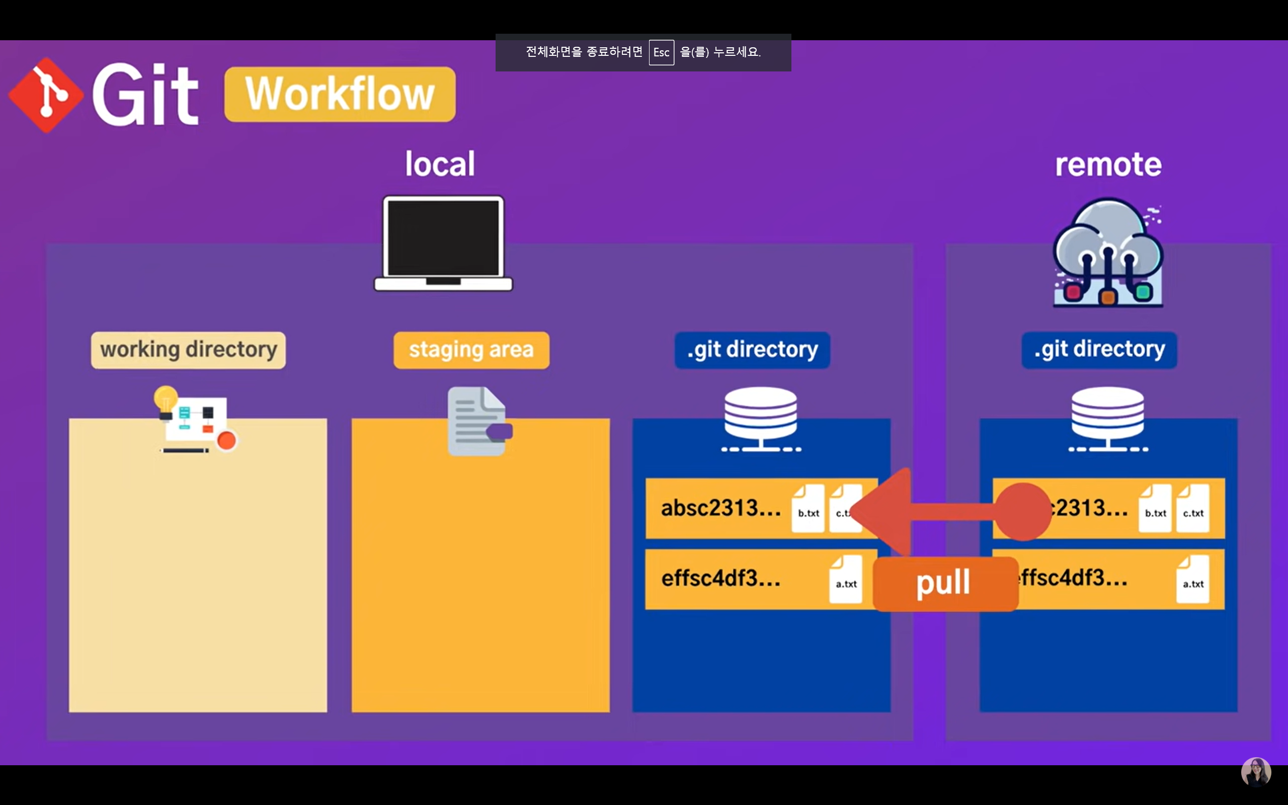
Task: Click the local .git directory label
Action: pyautogui.click(x=752, y=350)
